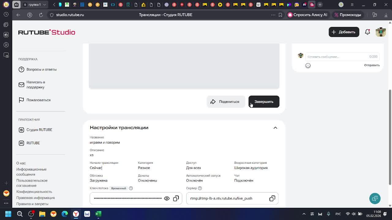Open Правовая информация link
392x220 pixels.
coord(35,198)
